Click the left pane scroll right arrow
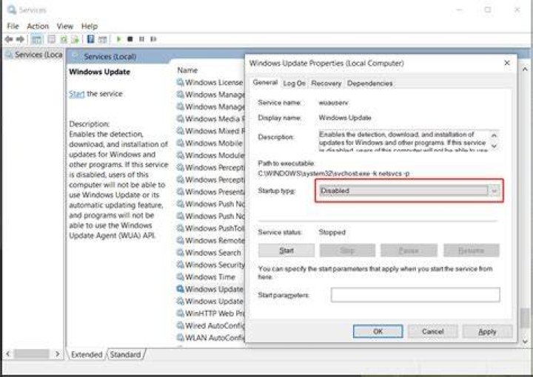 tap(58, 354)
